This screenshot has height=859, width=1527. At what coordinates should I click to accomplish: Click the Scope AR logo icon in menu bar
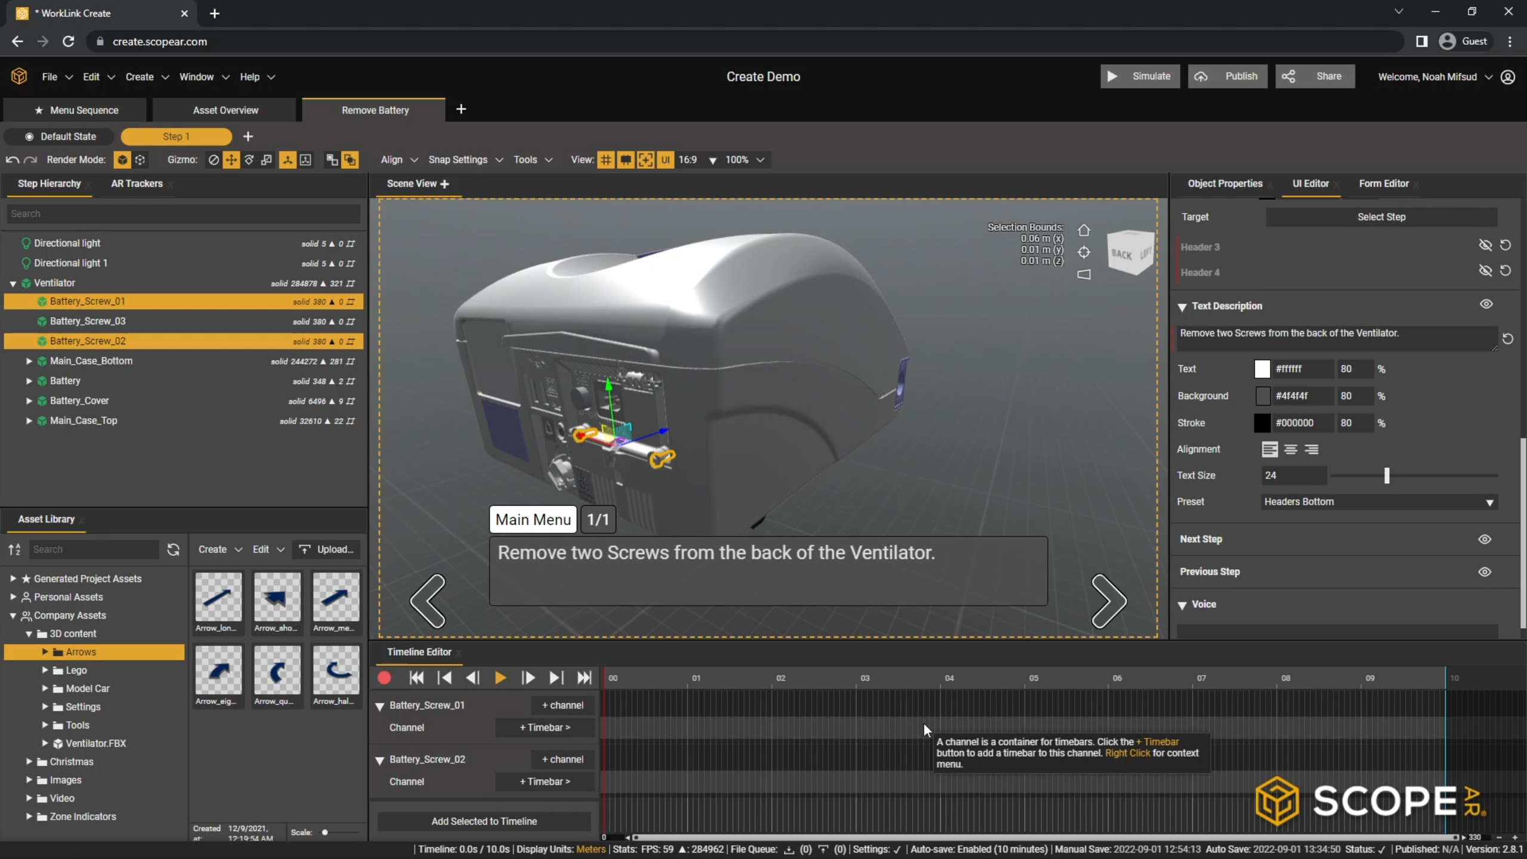coord(19,76)
